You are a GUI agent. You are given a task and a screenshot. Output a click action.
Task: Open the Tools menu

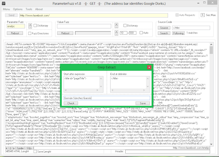(x=29, y=9)
